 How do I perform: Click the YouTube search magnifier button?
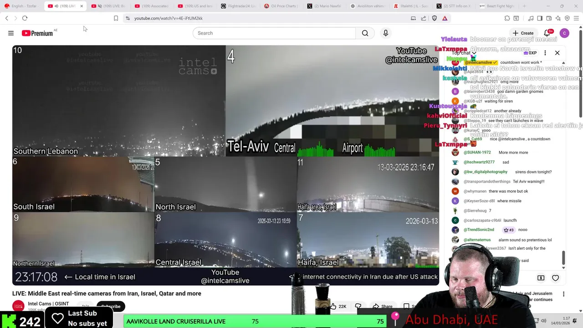click(365, 33)
